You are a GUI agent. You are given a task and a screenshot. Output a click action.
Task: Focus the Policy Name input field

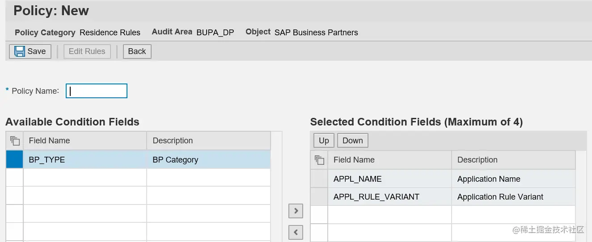97,91
